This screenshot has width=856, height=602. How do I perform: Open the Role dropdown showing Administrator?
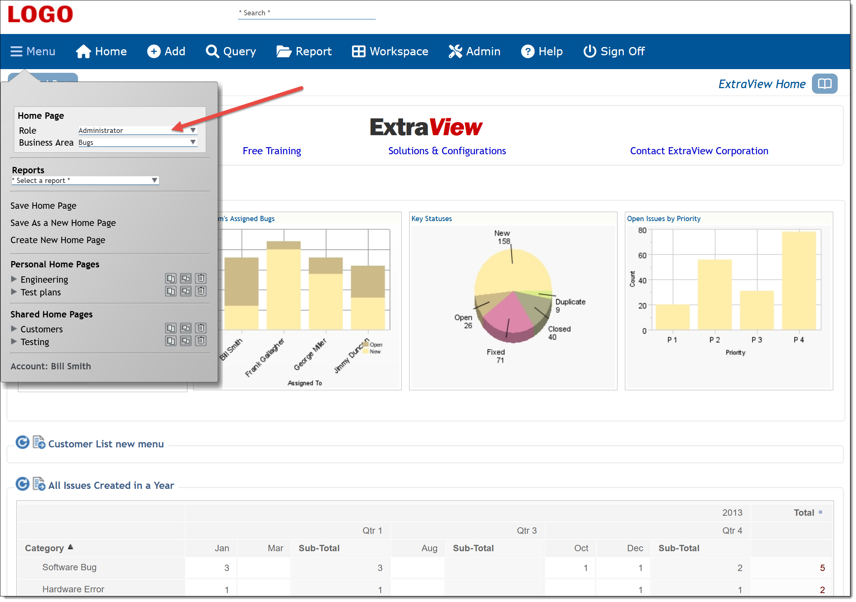138,130
